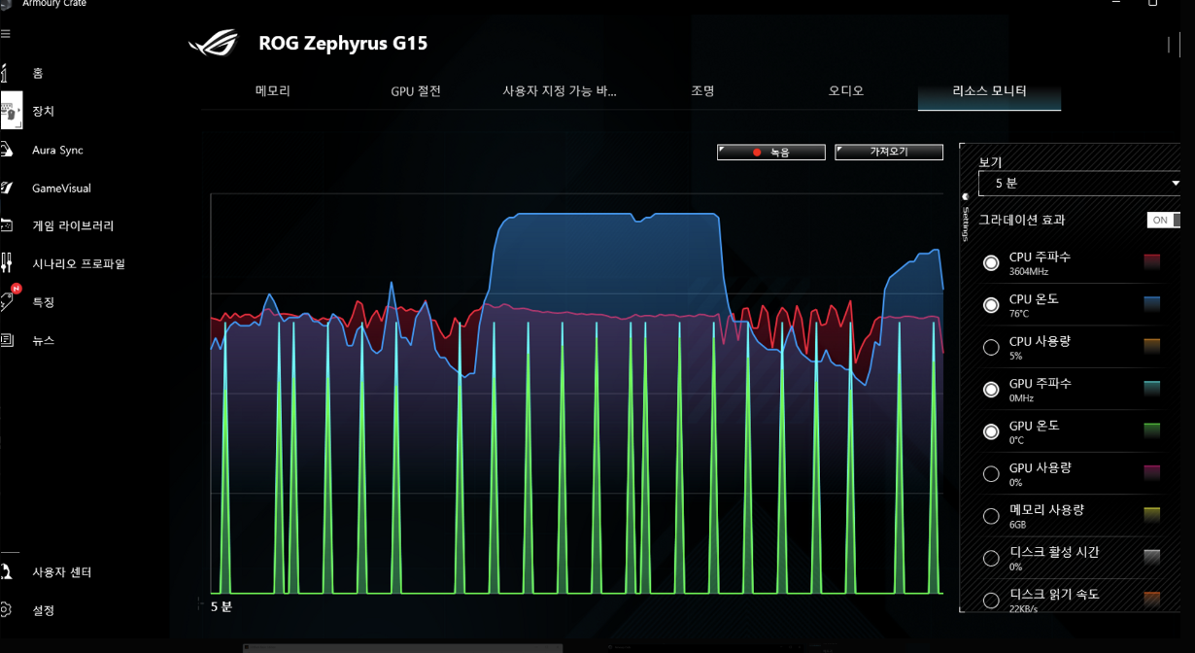Open GameVisual sidebar icon
Screen dimensions: 1195x653
coord(6,188)
